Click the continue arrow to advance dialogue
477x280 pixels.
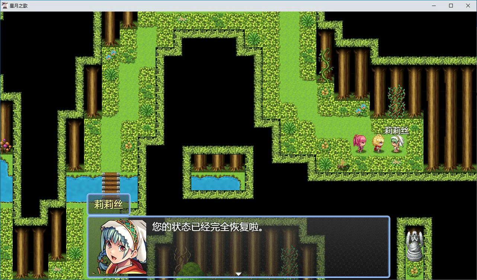click(x=238, y=273)
